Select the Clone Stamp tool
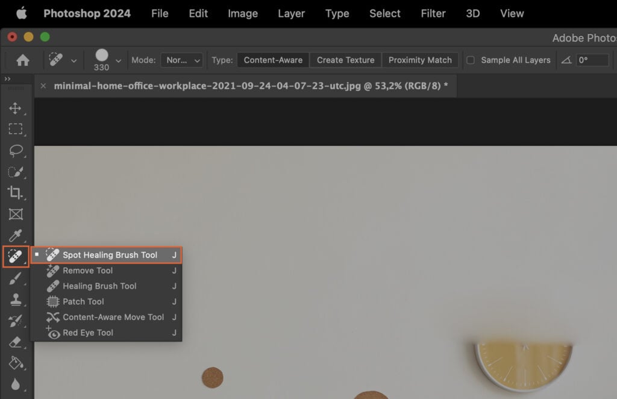 tap(14, 298)
